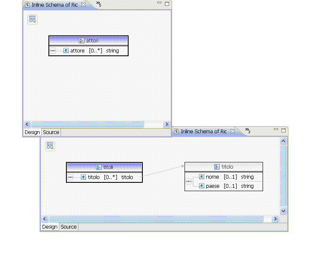Minimize the lower schema editor pane
Screen dimensions: 334x254
tap(276, 129)
